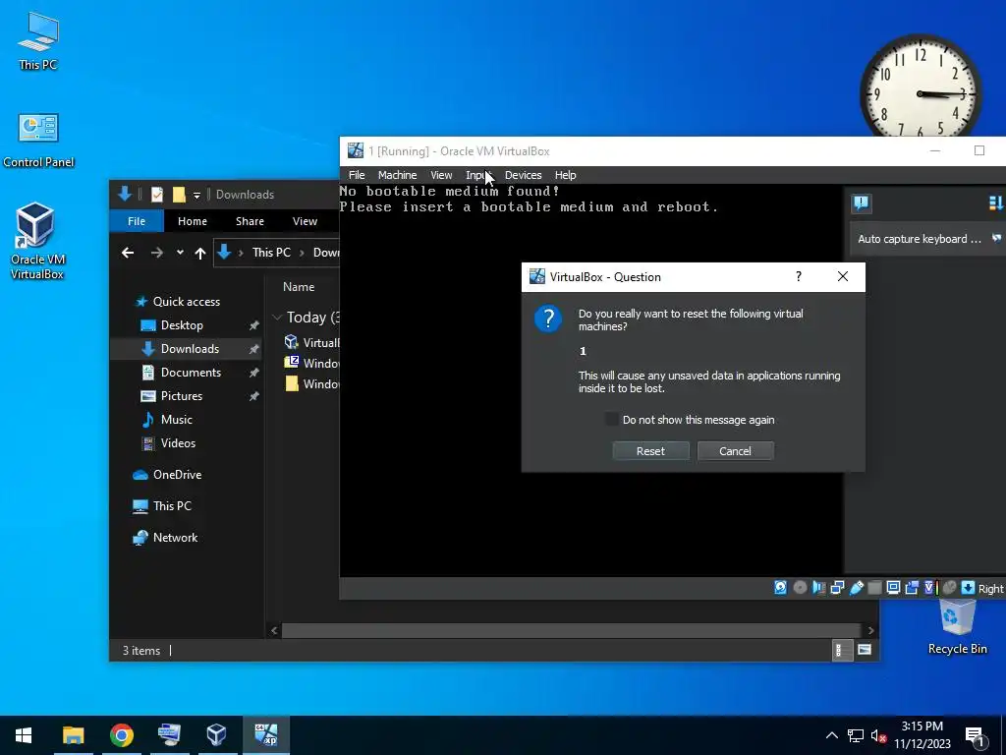
Task: Click the mouse integration status icon
Action: pyautogui.click(x=950, y=588)
